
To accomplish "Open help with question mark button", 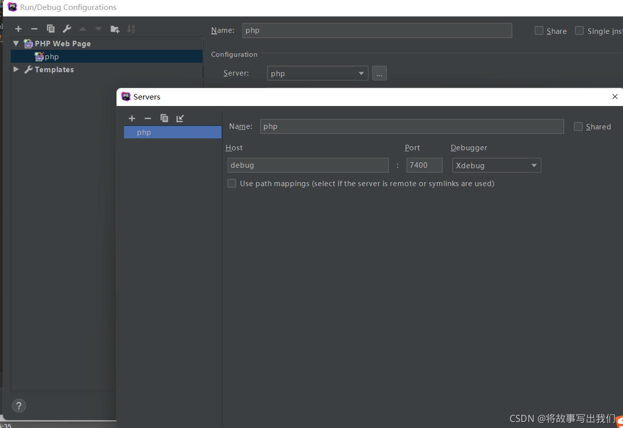I will point(19,406).
